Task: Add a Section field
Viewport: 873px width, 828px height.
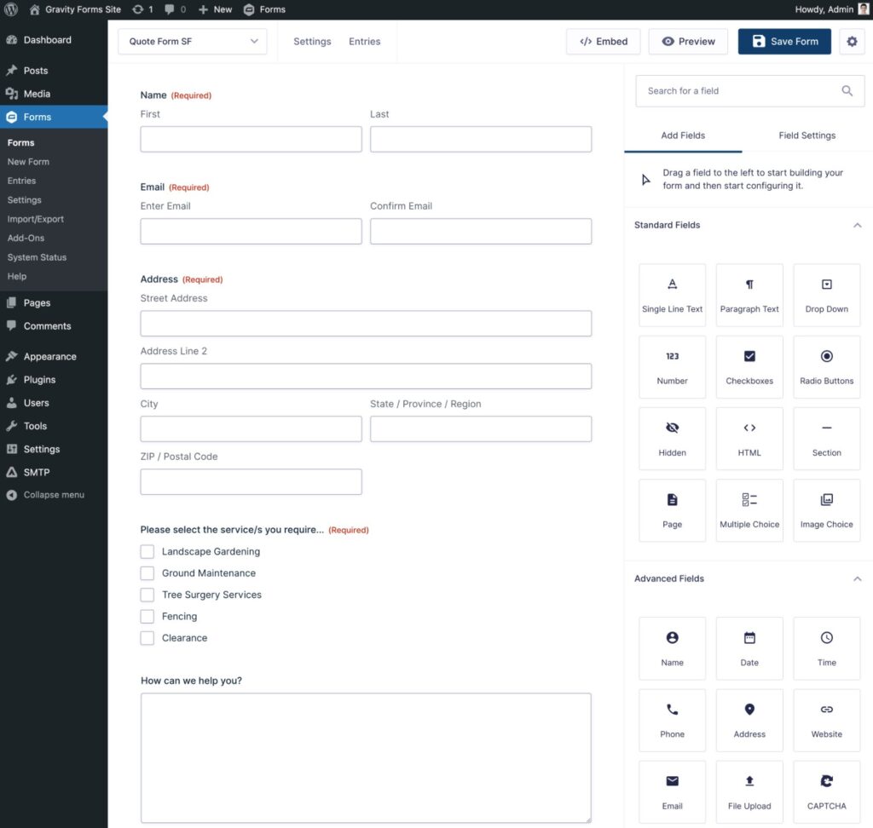Action: (x=826, y=439)
